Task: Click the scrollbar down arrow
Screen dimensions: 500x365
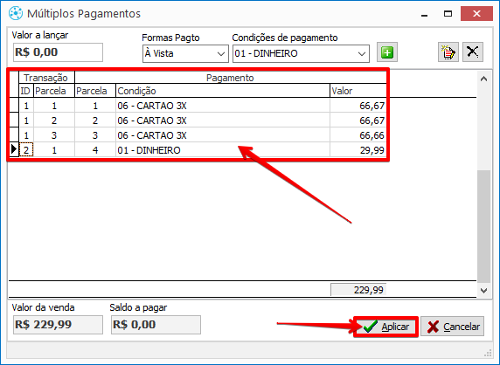Action: coord(483,291)
